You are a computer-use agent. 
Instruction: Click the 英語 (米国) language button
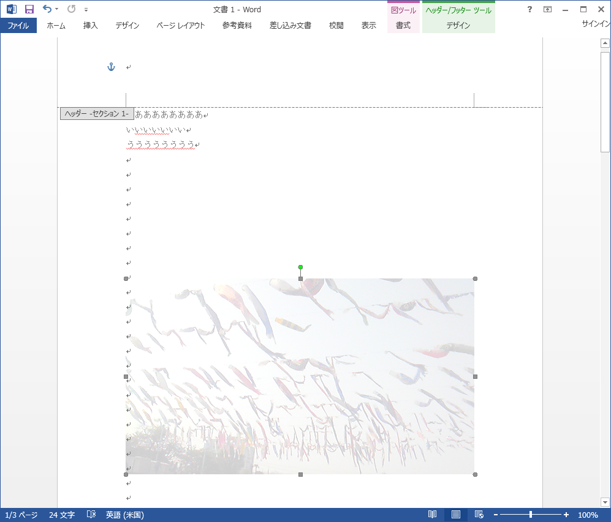pos(124,515)
